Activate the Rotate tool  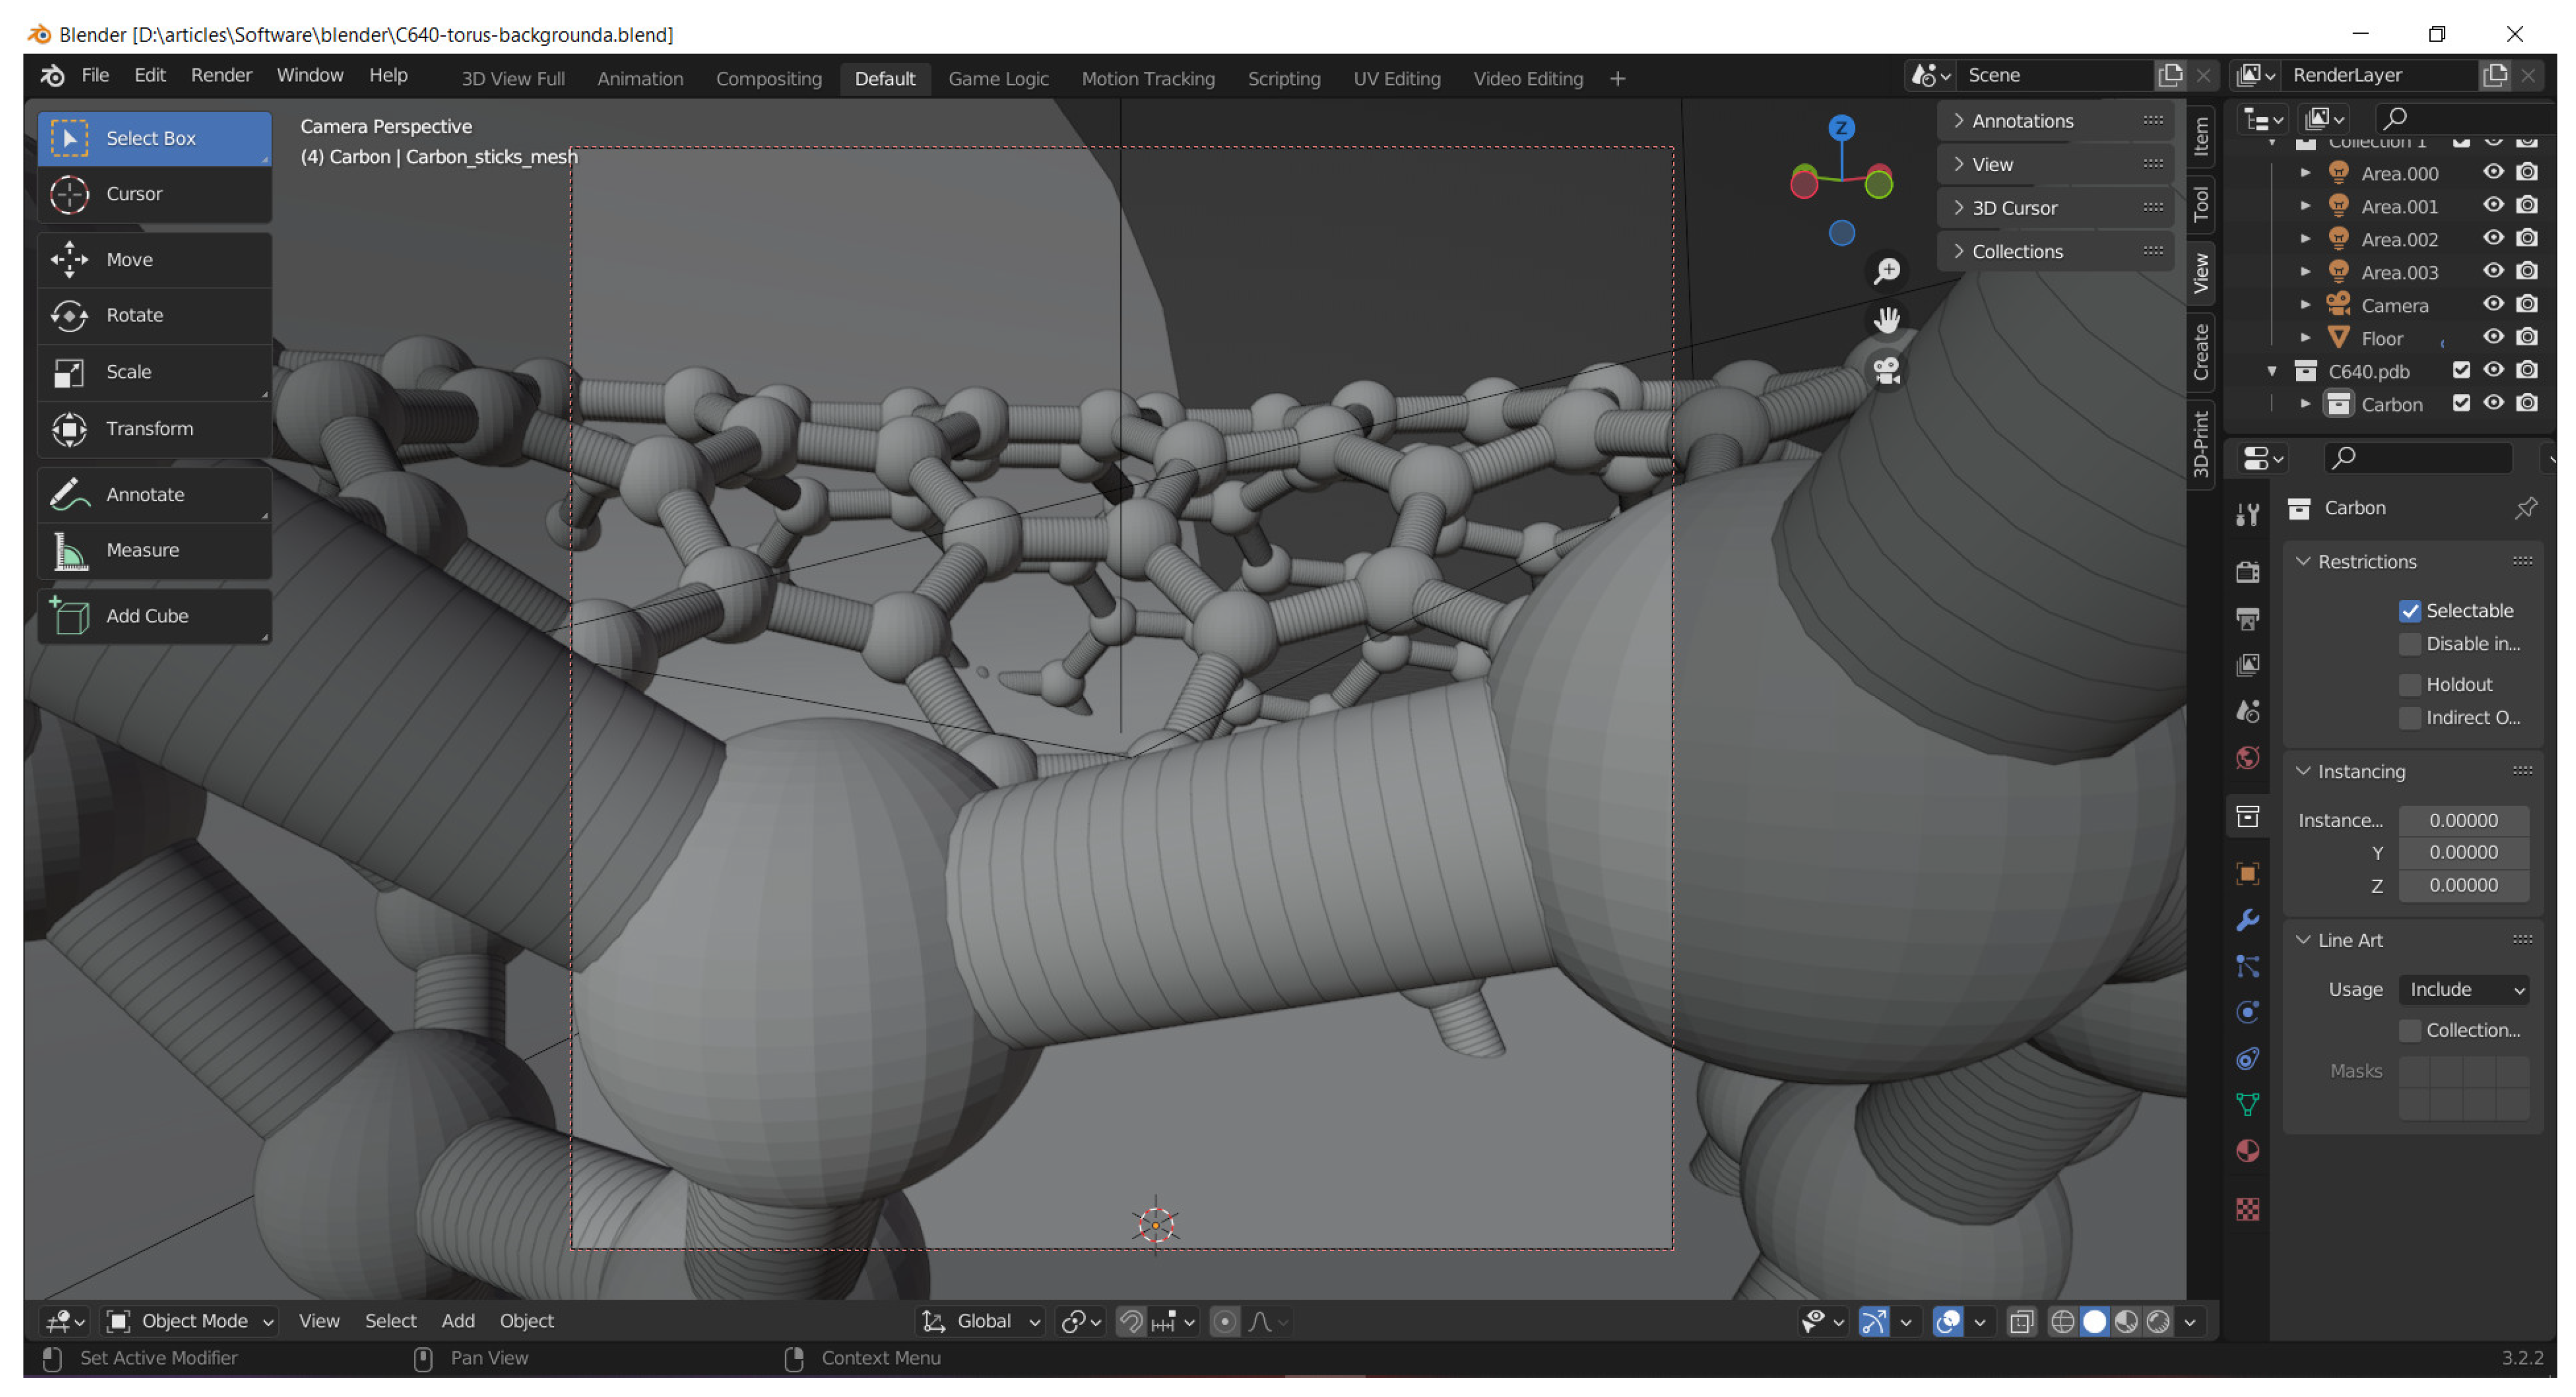coord(134,315)
